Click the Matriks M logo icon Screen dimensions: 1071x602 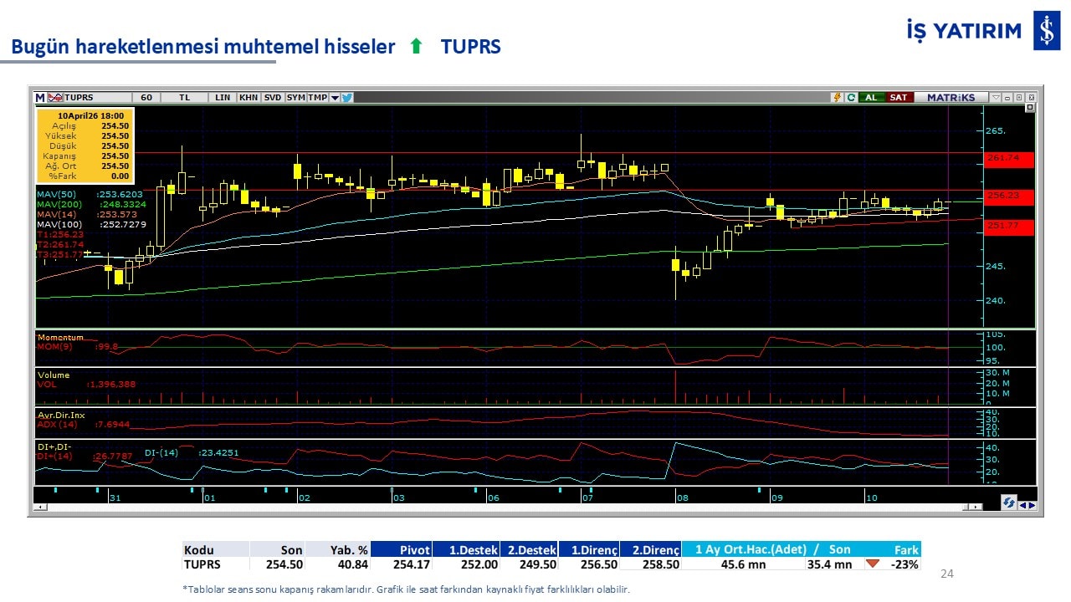point(40,97)
